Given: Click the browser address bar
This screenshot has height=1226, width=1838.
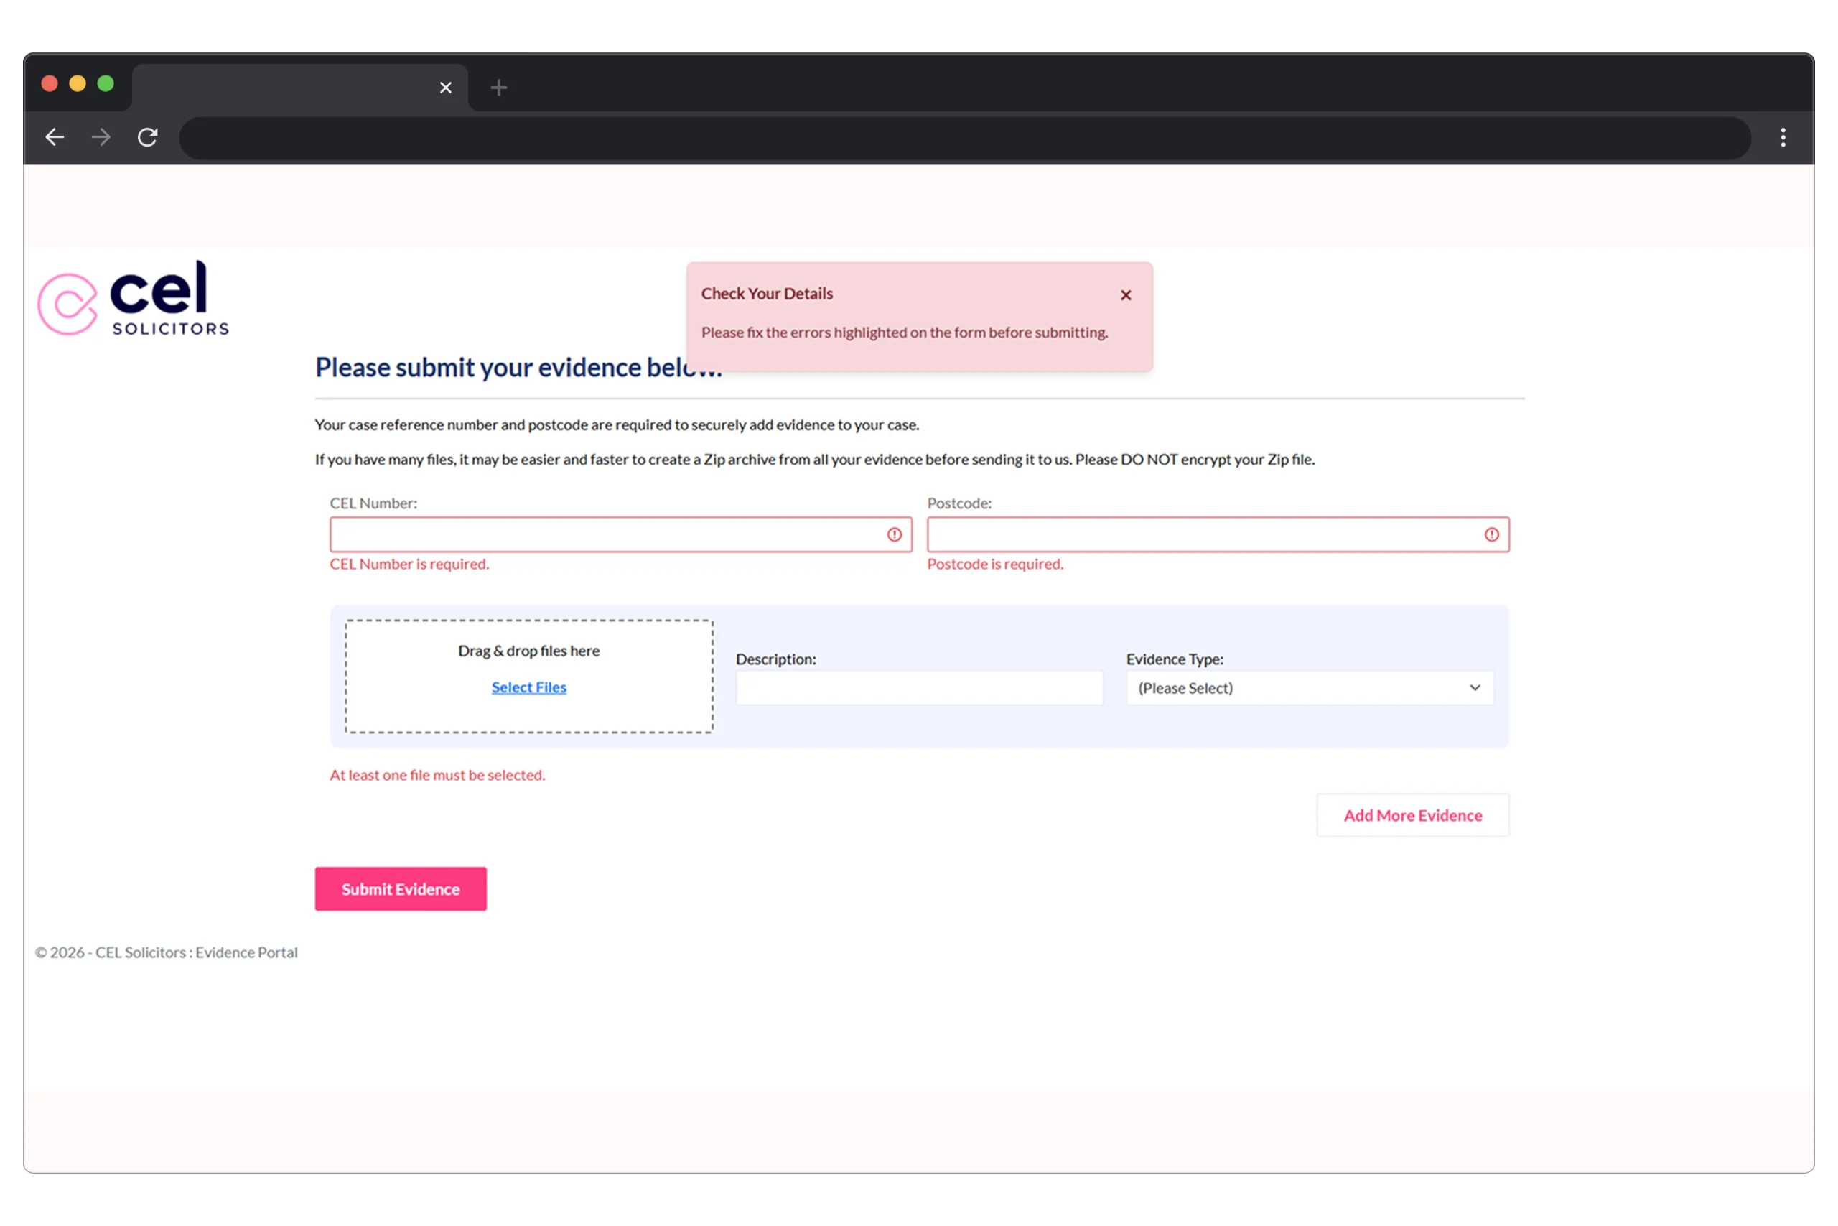Looking at the screenshot, I should coord(964,138).
